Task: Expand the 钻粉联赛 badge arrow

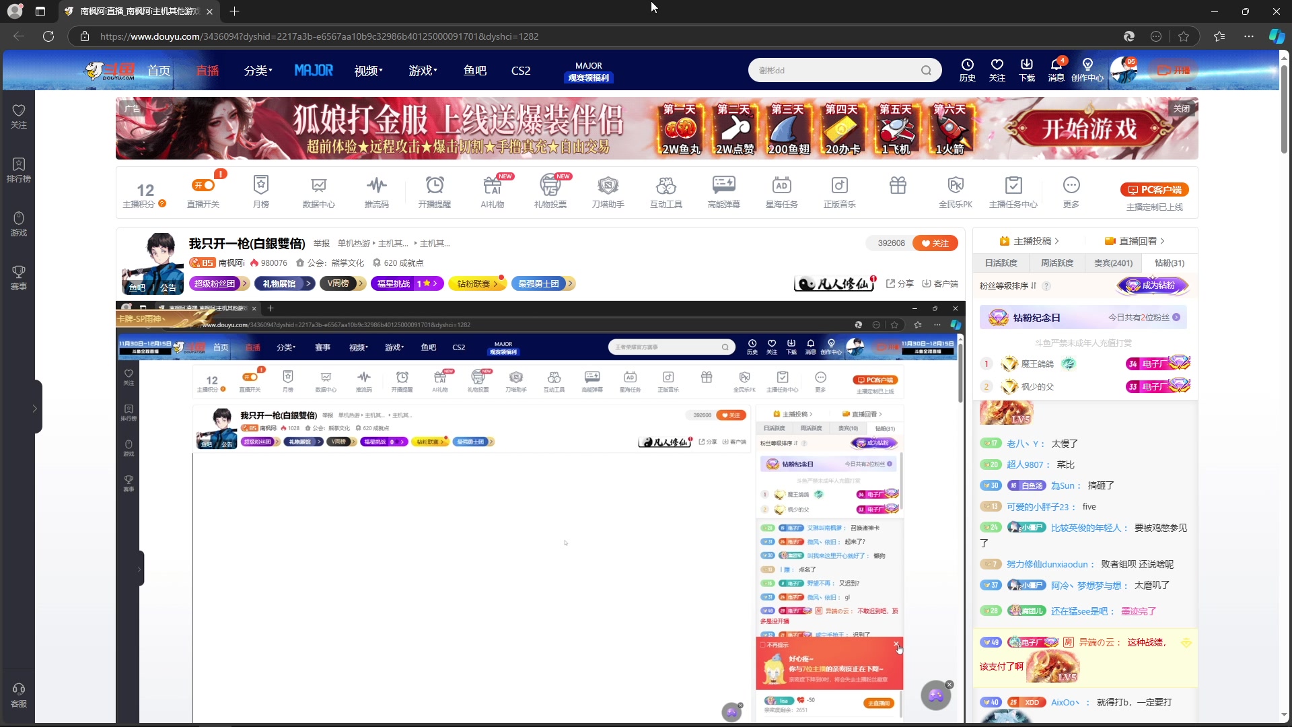Action: point(496,284)
